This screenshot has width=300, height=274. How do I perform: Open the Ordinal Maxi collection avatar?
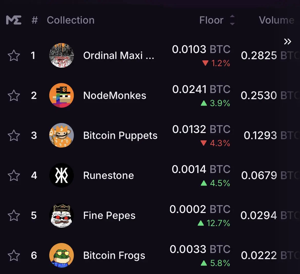click(x=62, y=55)
